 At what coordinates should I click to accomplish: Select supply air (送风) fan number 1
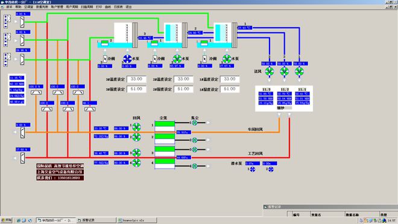(299, 72)
